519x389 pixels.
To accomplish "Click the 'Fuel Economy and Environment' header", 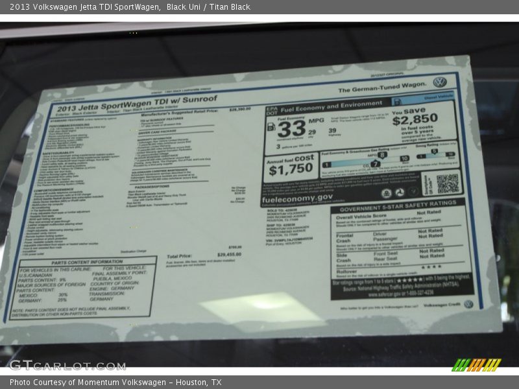I will pyautogui.click(x=332, y=107).
